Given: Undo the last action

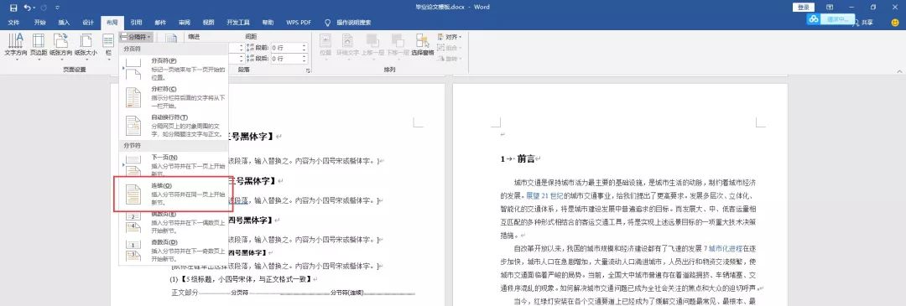Looking at the screenshot, I should pyautogui.click(x=27, y=8).
